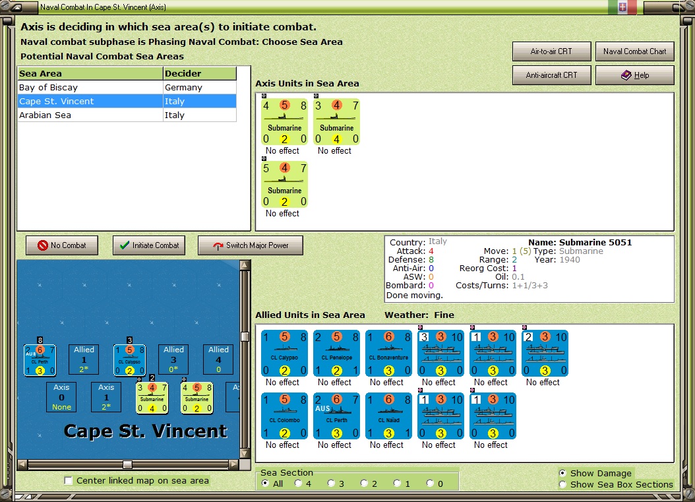Select the All sea section radio button
Viewport: 695px width, 502px height.
[265, 484]
